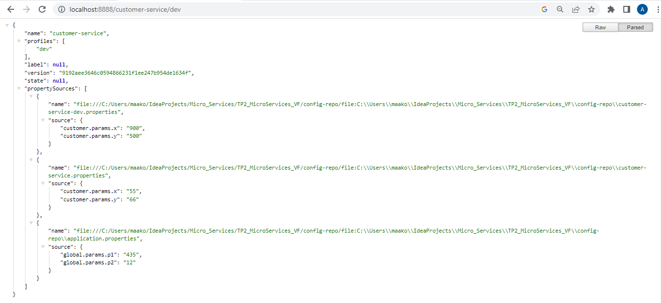Click the back navigation arrow

[x=10, y=9]
